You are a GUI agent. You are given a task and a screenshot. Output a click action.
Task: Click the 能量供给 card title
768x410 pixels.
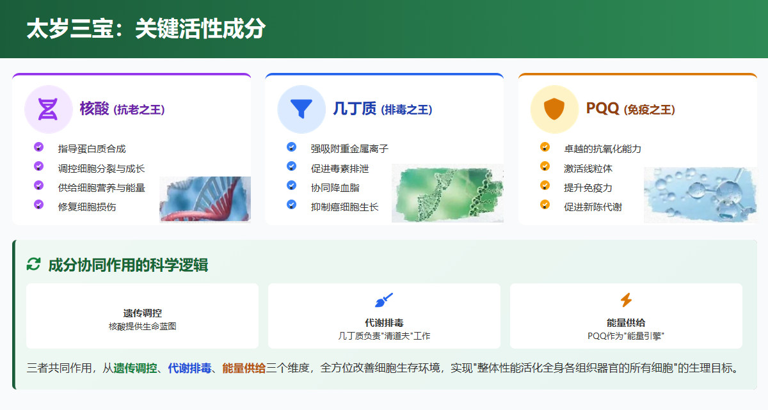pos(626,323)
